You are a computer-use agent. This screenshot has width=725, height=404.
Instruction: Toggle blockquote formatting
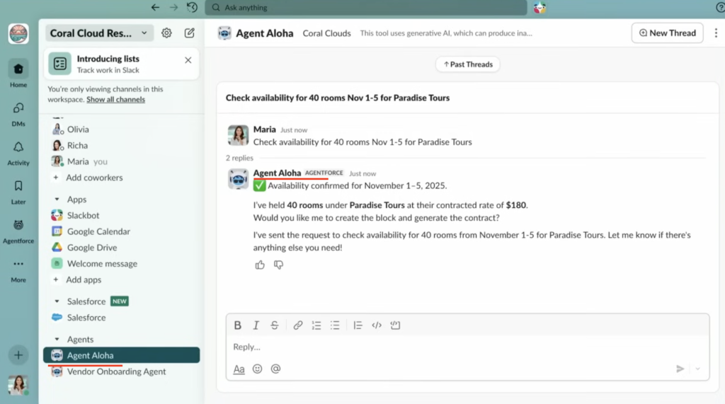(358, 325)
